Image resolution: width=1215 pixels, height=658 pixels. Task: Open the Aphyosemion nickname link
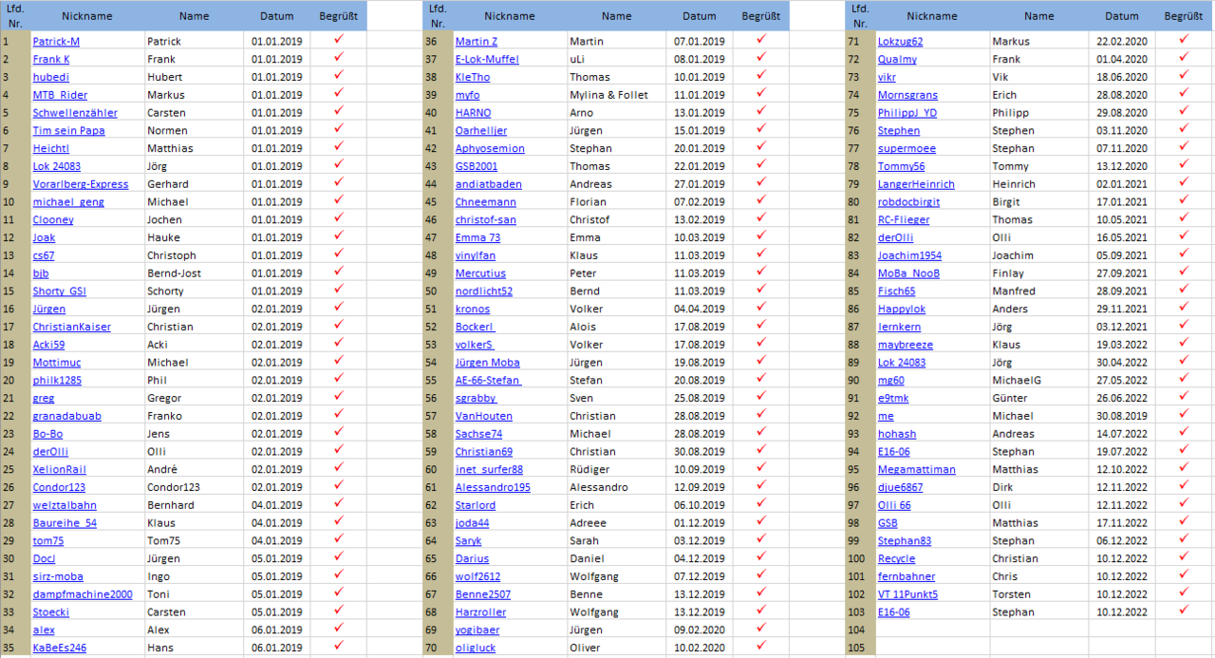pos(490,148)
